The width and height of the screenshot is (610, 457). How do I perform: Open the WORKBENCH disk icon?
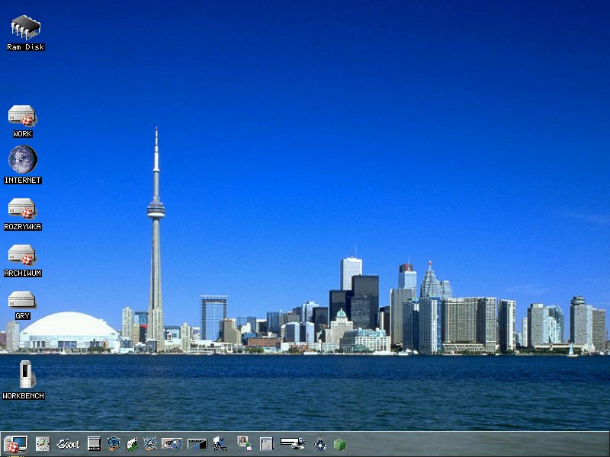[x=27, y=374]
